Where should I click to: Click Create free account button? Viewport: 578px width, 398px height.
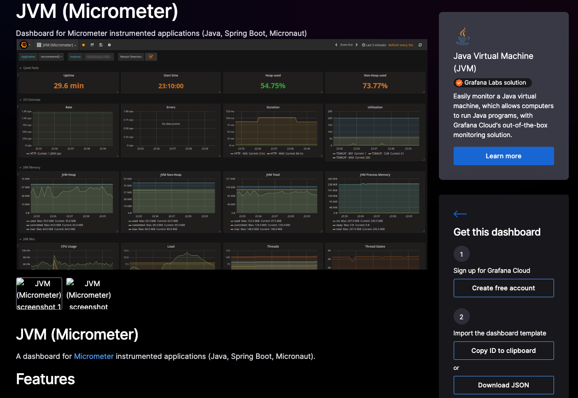coord(503,288)
